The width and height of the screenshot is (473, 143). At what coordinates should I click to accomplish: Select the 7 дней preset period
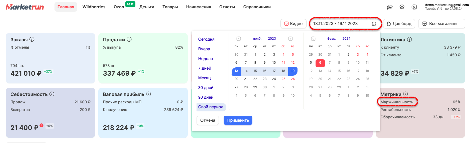pos(205,68)
